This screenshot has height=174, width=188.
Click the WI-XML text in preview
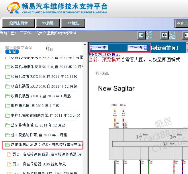[x=102, y=73]
